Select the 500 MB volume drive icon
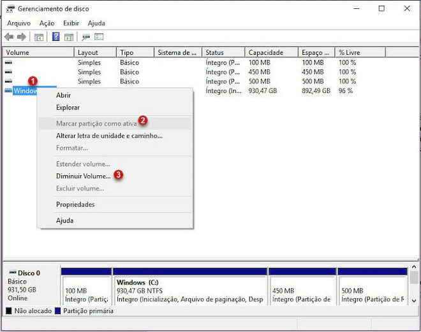The width and height of the screenshot is (421, 332). pos(8,82)
